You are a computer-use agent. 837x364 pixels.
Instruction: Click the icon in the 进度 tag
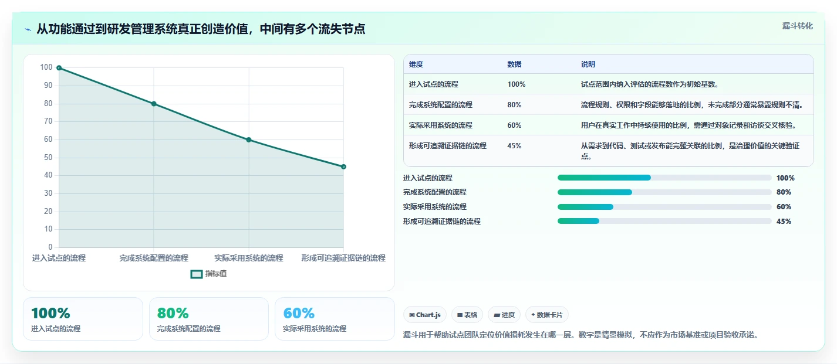click(497, 315)
